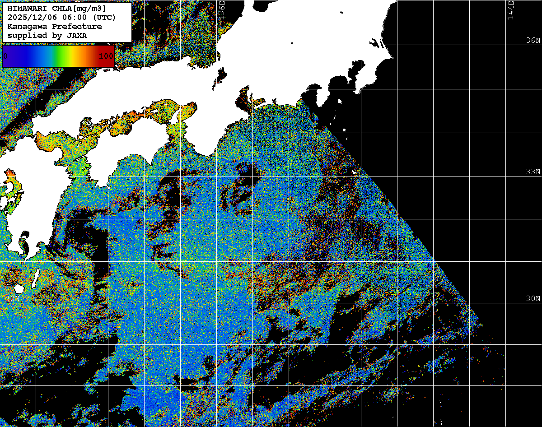Click the orange Seto Inland Sea area
Screen dimensions: 542x427
pyautogui.click(x=149, y=113)
